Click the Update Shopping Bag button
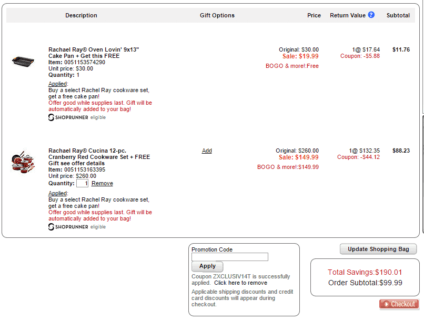 pyautogui.click(x=378, y=249)
